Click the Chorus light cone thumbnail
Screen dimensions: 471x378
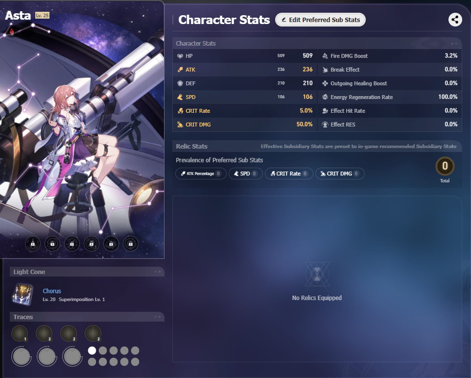(23, 294)
